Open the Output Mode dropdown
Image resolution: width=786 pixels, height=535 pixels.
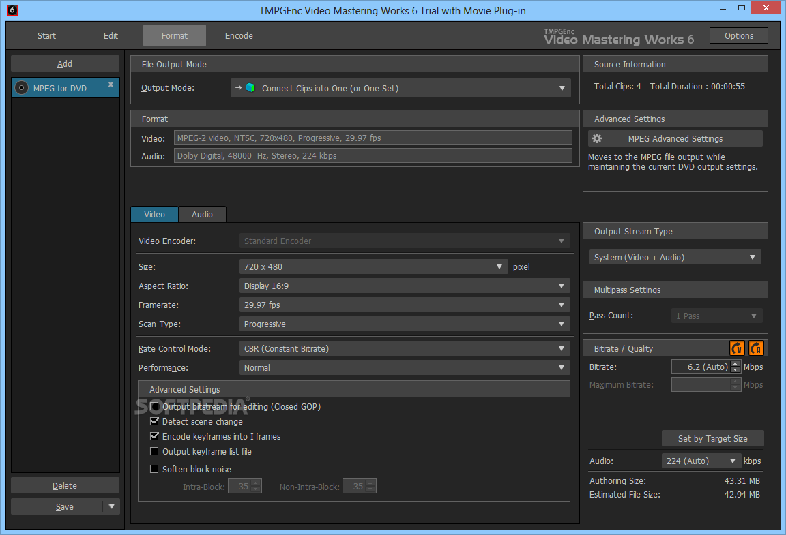point(401,88)
